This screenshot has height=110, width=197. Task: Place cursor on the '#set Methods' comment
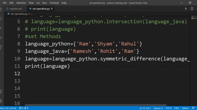[43, 36]
